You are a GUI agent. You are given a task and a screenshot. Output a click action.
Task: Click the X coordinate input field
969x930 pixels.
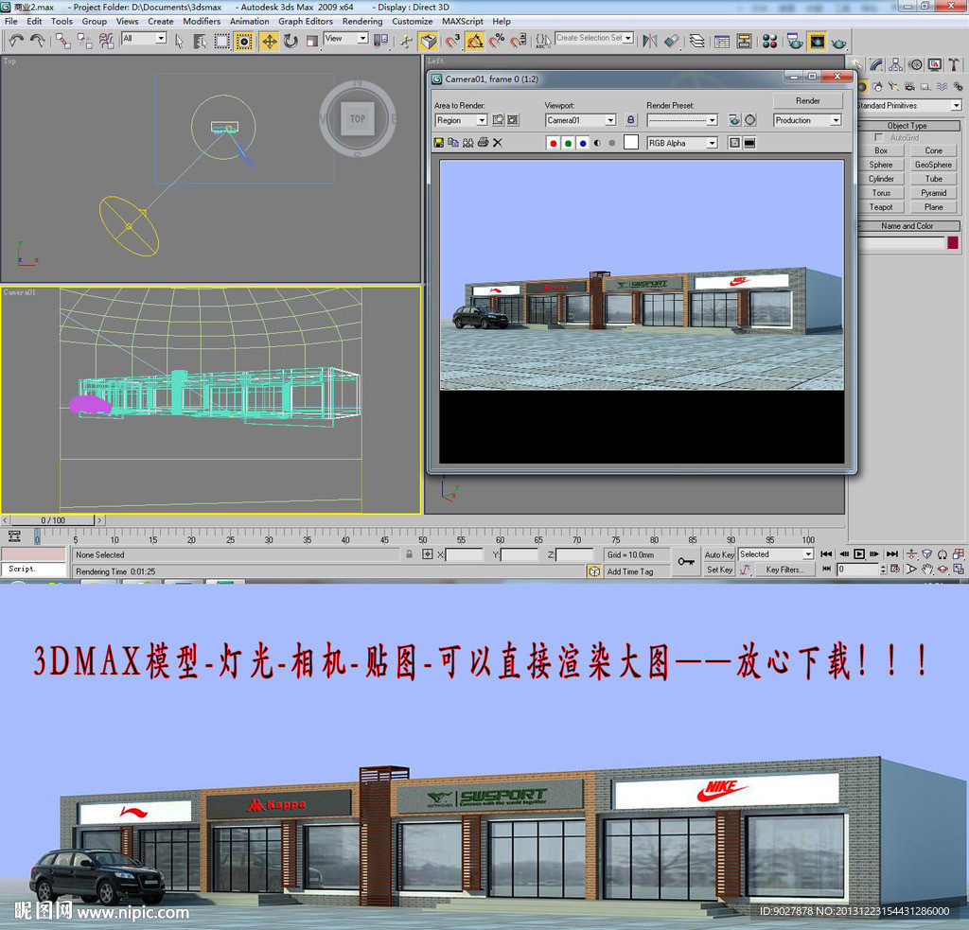(x=464, y=555)
